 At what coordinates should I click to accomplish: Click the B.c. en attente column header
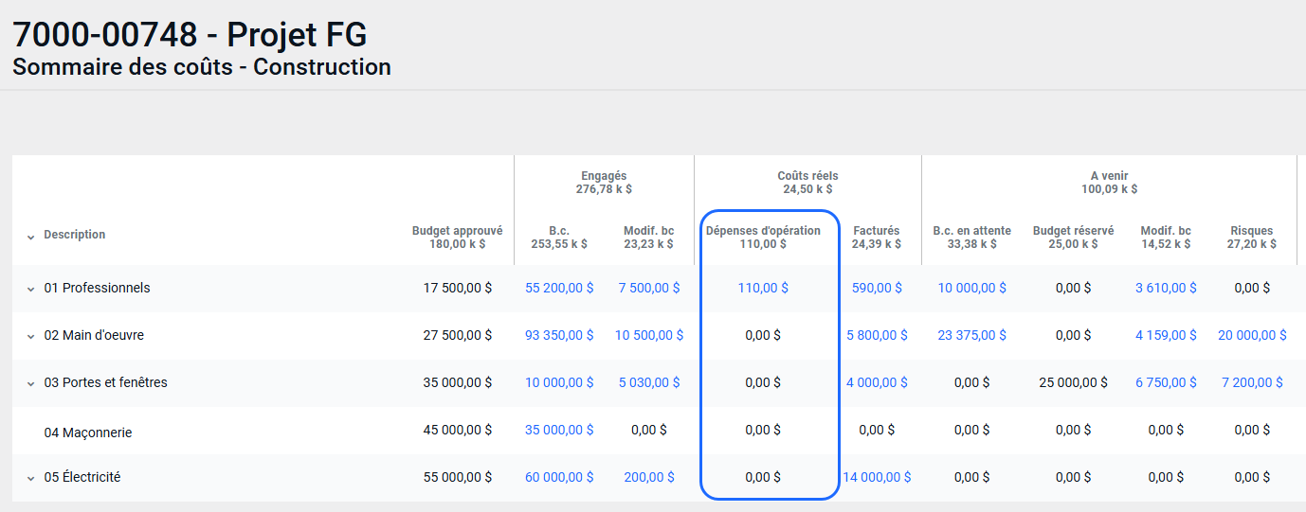972,237
